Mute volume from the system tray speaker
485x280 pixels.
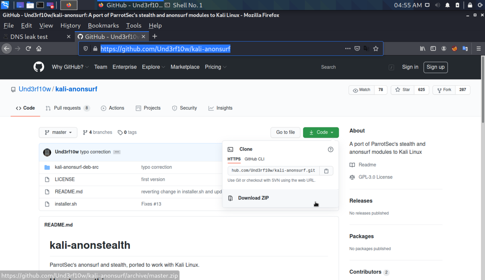438,5
